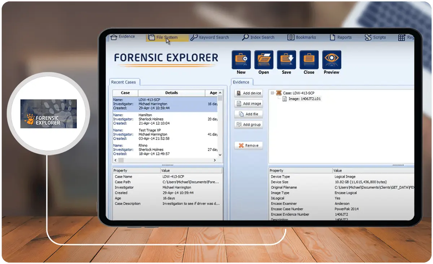Image resolution: width=433 pixels, height=264 pixels.
Task: Click the Forensic Explorer handprint logo thumbnail
Action: 48,114
